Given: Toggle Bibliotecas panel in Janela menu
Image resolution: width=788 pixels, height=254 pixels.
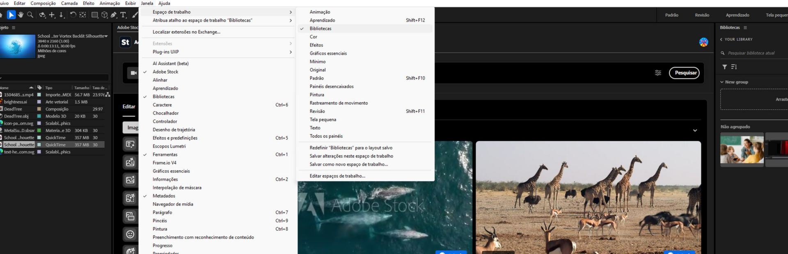Looking at the screenshot, I should click(x=218, y=97).
